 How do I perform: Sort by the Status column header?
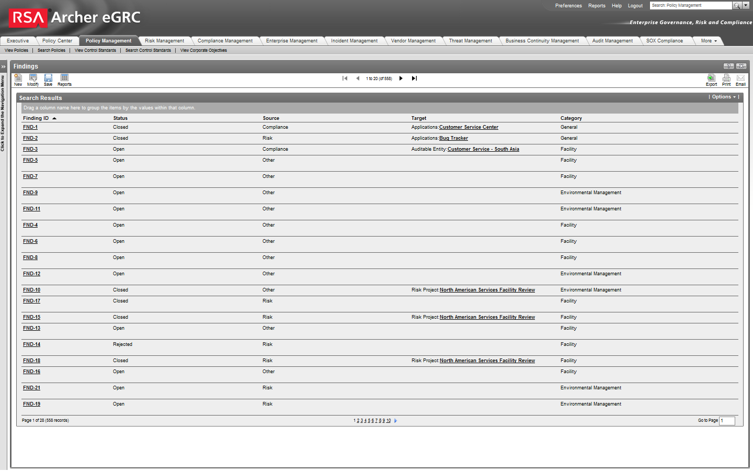(x=120, y=118)
